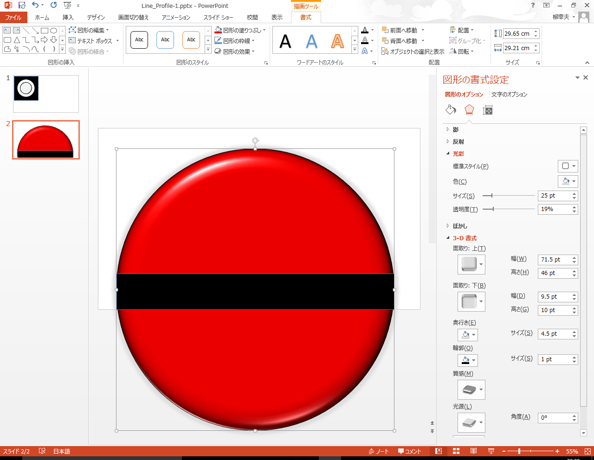This screenshot has width=594, height=460.
Task: Select the straight Line shape in shape gallery
Action: [x=26, y=31]
